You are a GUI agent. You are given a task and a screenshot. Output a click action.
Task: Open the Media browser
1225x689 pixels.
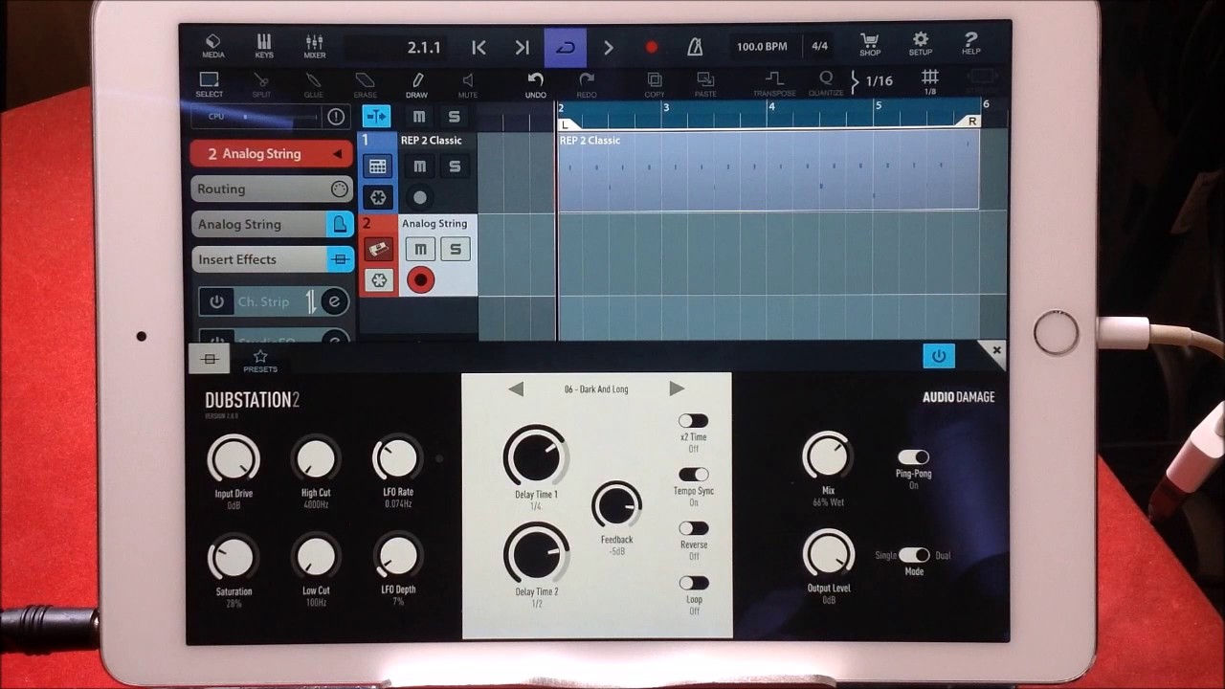coord(212,46)
